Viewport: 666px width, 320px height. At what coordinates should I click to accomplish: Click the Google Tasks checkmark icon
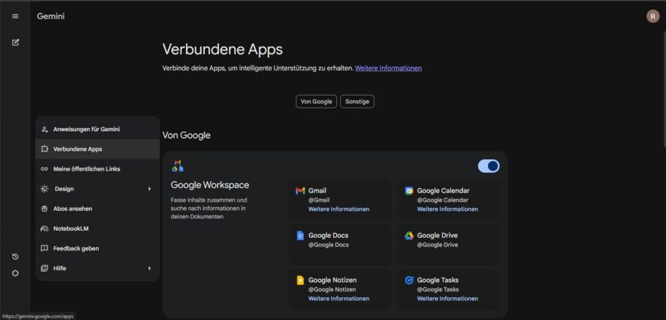[x=408, y=280]
